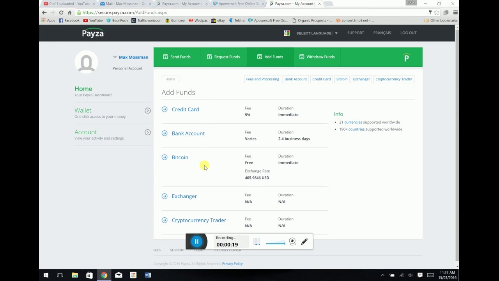
Task: Click arrow icon beside Bitcoin
Action: [165, 157]
